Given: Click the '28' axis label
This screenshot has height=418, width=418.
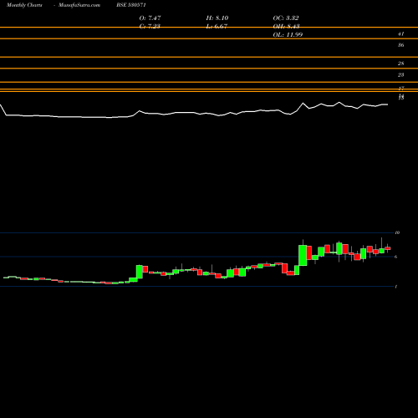Looking at the screenshot, I should pyautogui.click(x=400, y=64).
